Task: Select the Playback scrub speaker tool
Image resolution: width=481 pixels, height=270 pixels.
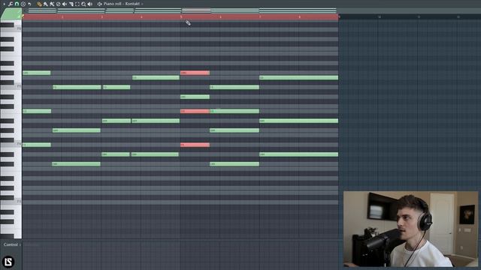Action: click(90, 4)
